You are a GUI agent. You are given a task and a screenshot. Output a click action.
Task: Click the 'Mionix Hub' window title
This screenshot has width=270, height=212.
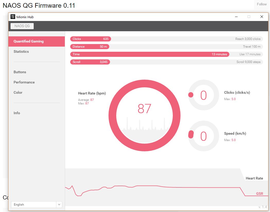(x=25, y=17)
